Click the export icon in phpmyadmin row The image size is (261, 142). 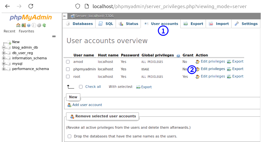(229, 69)
